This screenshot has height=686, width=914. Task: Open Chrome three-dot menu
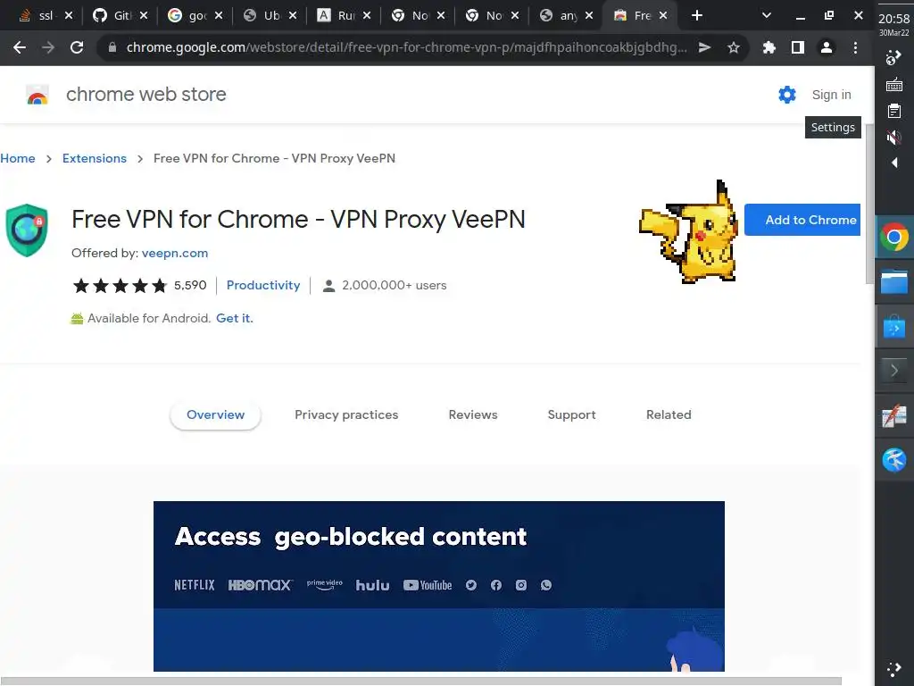coord(855,47)
